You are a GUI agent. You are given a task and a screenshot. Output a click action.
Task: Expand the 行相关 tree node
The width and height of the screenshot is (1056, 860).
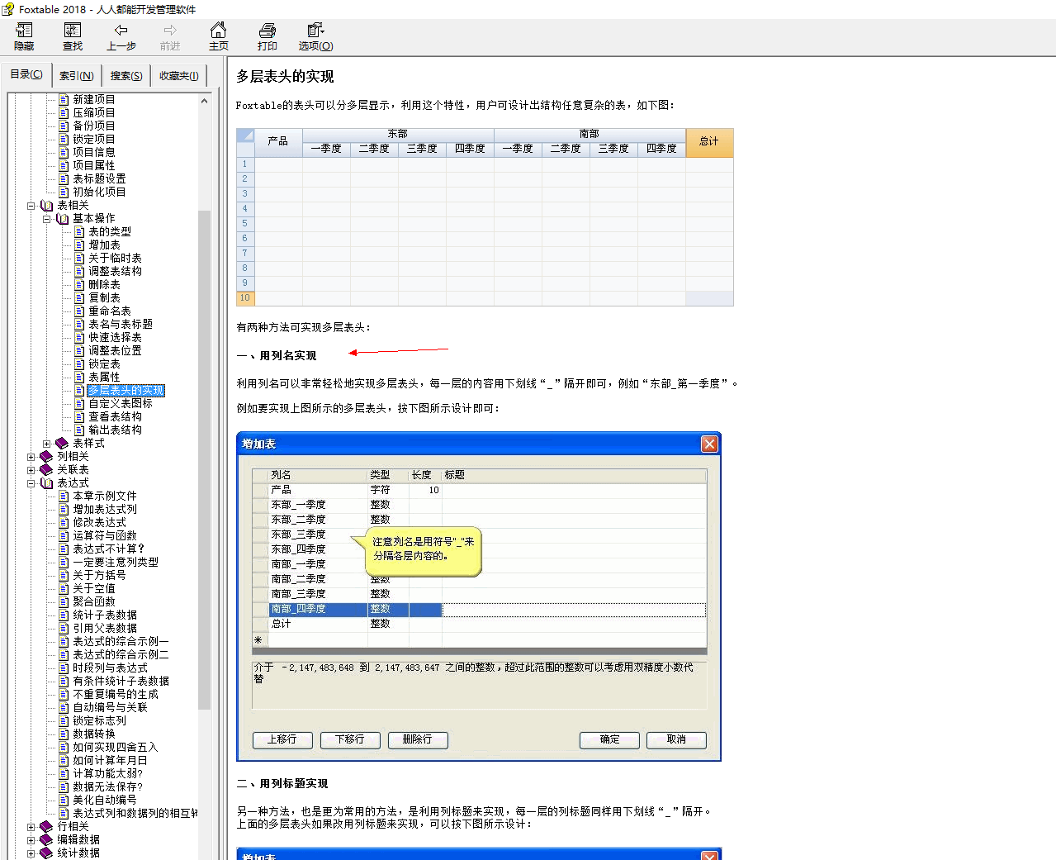pos(31,827)
